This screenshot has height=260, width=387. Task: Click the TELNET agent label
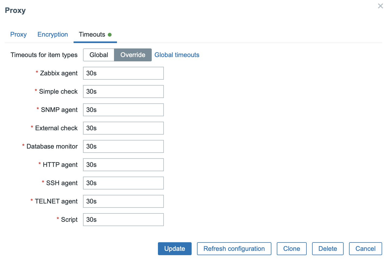click(56, 201)
